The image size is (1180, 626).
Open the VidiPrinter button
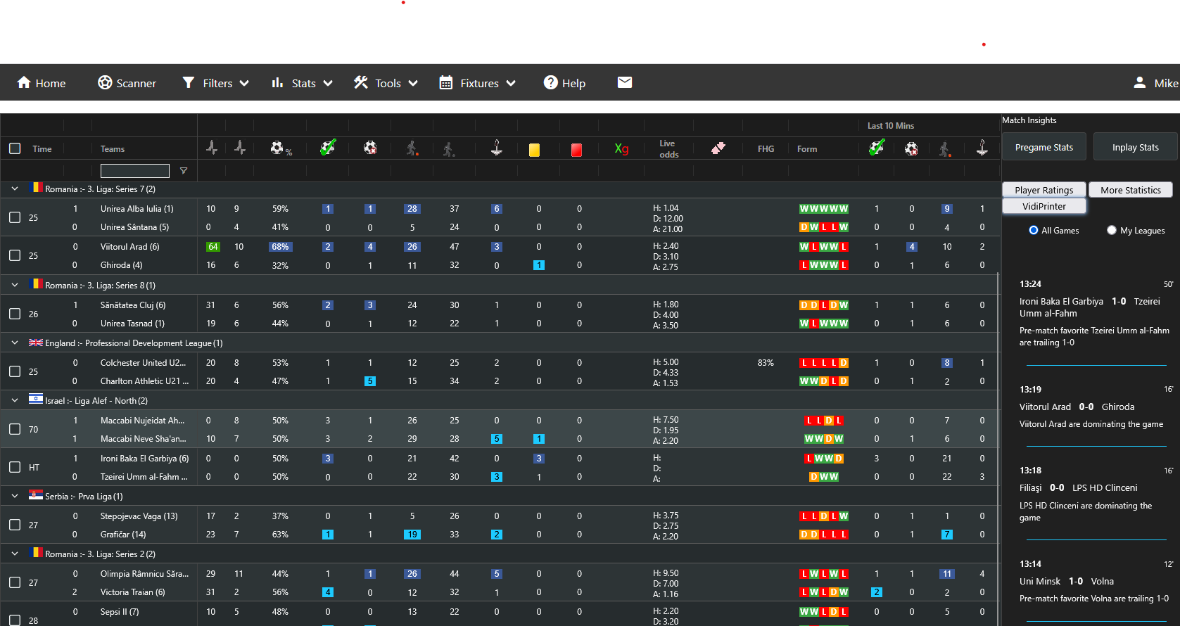coord(1043,206)
